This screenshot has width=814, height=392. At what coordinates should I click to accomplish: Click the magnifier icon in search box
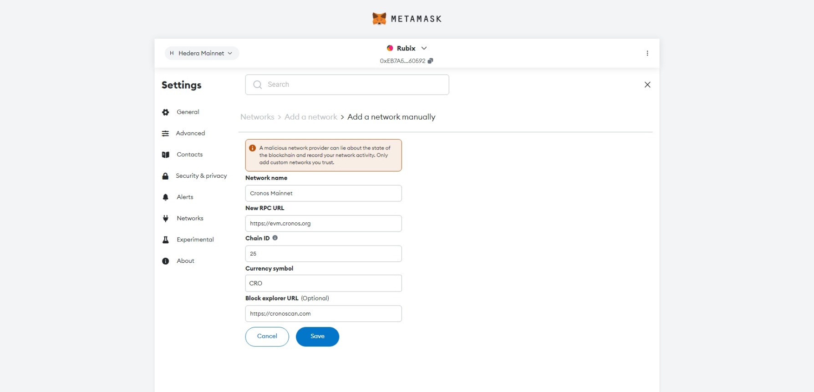tap(258, 85)
